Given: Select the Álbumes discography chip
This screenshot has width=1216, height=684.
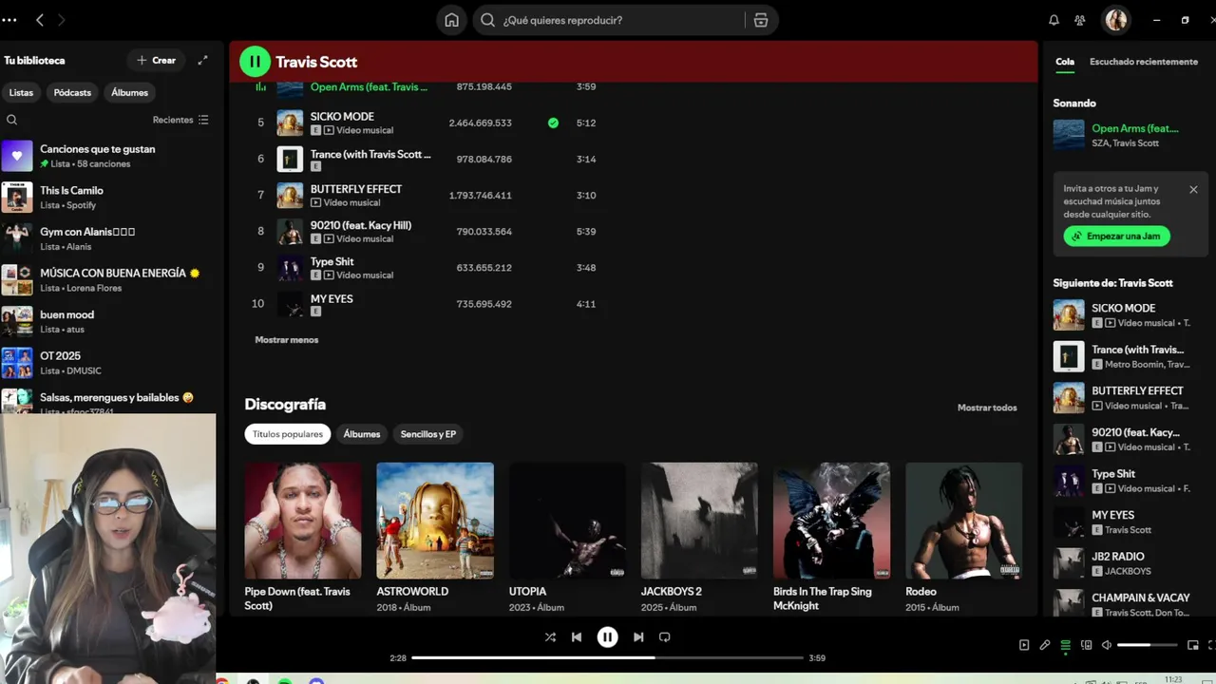Looking at the screenshot, I should pyautogui.click(x=362, y=434).
